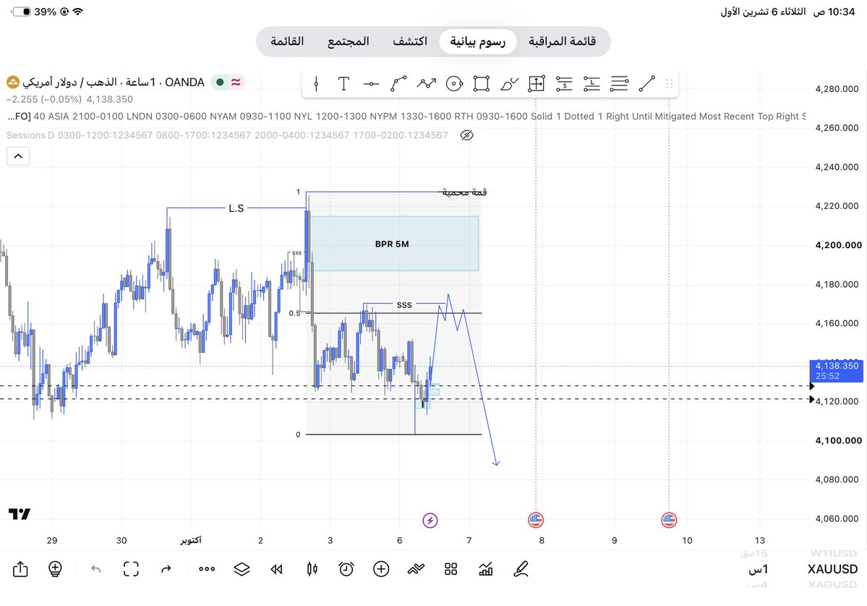Tap the purple lightning event marker
The height and width of the screenshot is (606, 867).
tap(430, 520)
